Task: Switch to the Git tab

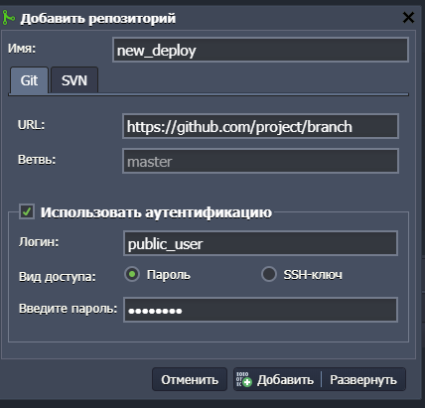Action: (x=29, y=80)
